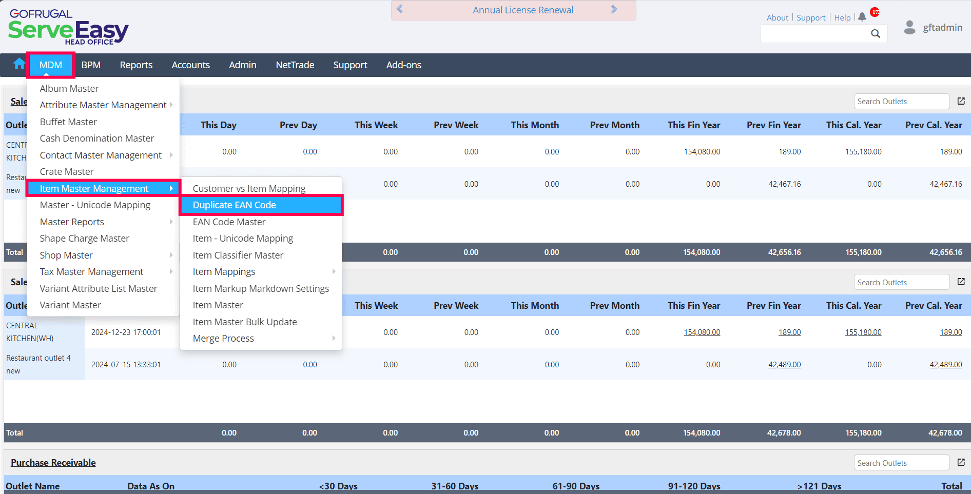
Task: Open the Support menu in navbar
Action: [x=351, y=65]
